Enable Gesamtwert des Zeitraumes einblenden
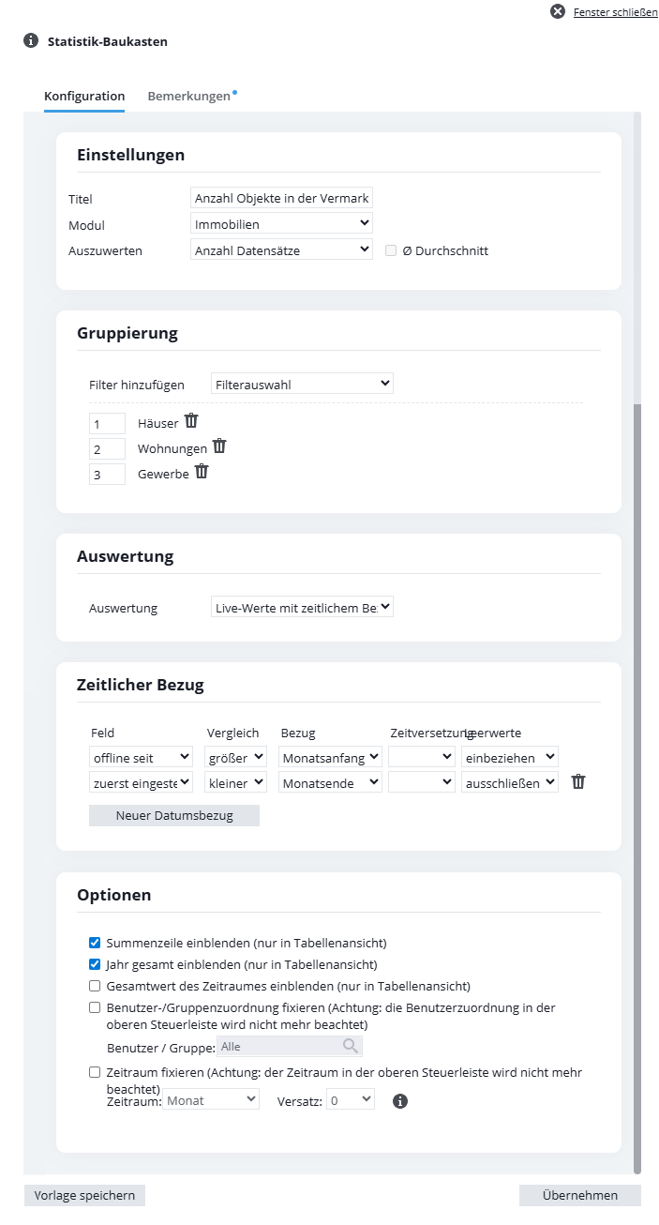 pos(95,986)
